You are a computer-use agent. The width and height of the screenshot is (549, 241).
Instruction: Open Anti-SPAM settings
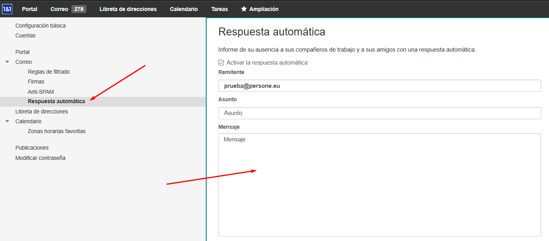tap(41, 92)
